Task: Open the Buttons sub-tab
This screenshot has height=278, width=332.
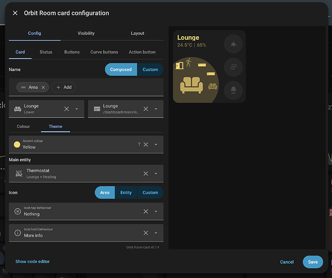Action: click(x=72, y=52)
